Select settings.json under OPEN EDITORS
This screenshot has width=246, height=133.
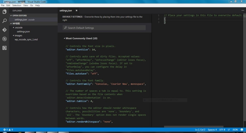pos(33,19)
